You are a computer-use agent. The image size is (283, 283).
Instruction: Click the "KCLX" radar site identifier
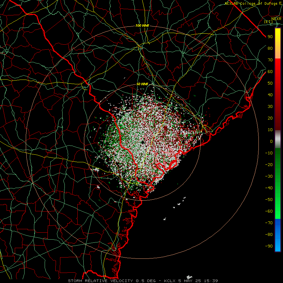170,281
